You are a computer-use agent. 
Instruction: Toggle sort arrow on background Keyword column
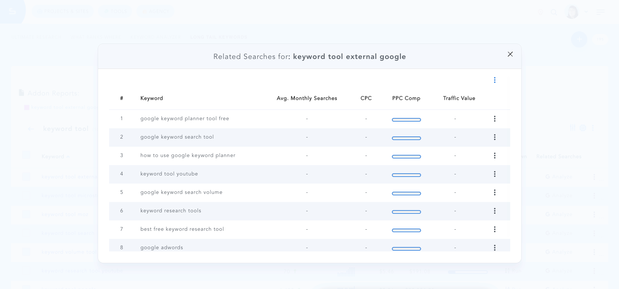coord(68,157)
